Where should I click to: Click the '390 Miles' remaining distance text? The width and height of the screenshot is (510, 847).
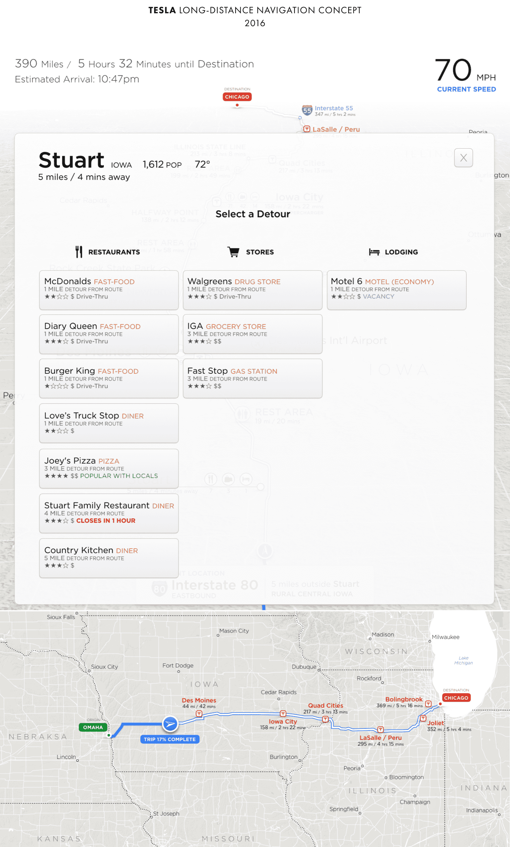39,64
